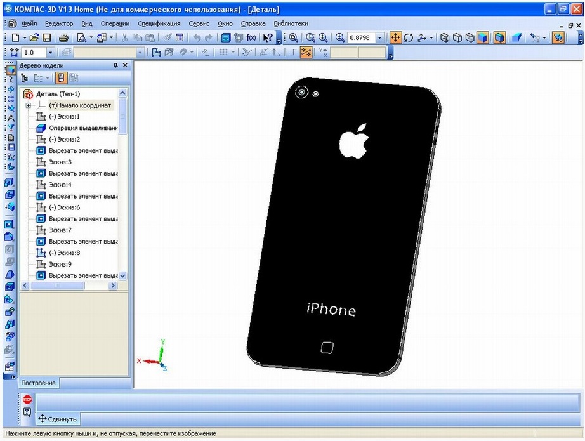Click the array of points icon in sidebar

tap(10, 99)
